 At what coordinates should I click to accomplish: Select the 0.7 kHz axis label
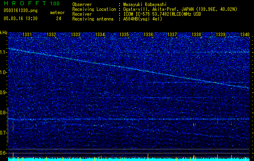4,133
